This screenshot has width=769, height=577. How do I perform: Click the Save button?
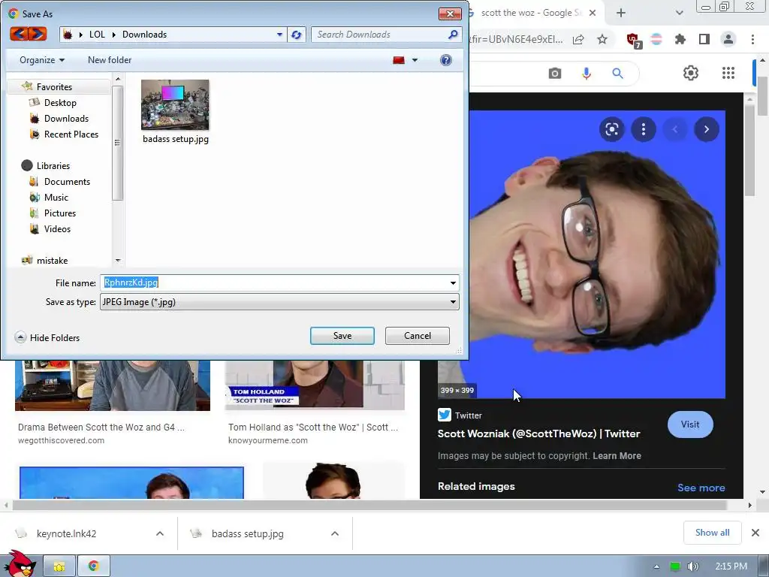342,336
